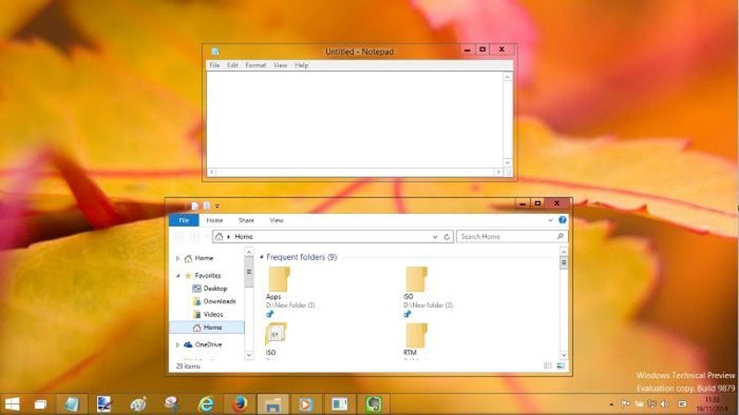
Task: Click the pin under ISO New folder (3)
Action: [407, 314]
